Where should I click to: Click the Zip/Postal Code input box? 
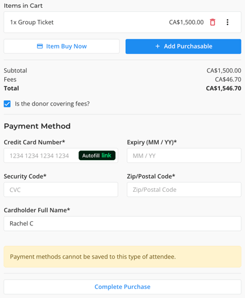pyautogui.click(x=184, y=189)
